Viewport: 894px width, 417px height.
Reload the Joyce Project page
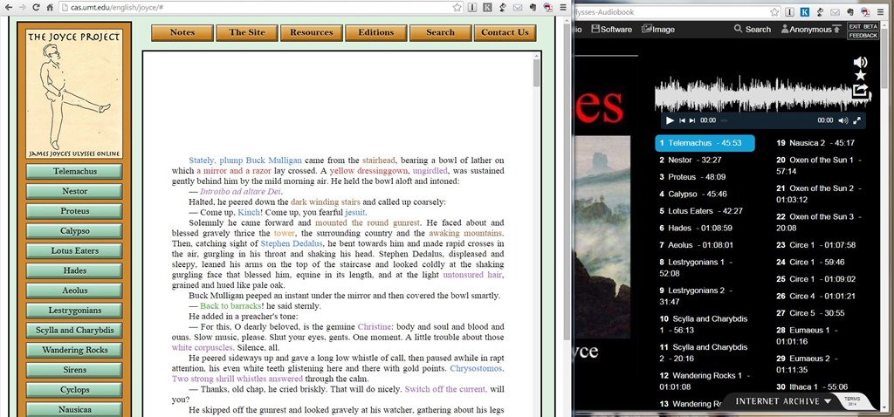tap(36, 7)
